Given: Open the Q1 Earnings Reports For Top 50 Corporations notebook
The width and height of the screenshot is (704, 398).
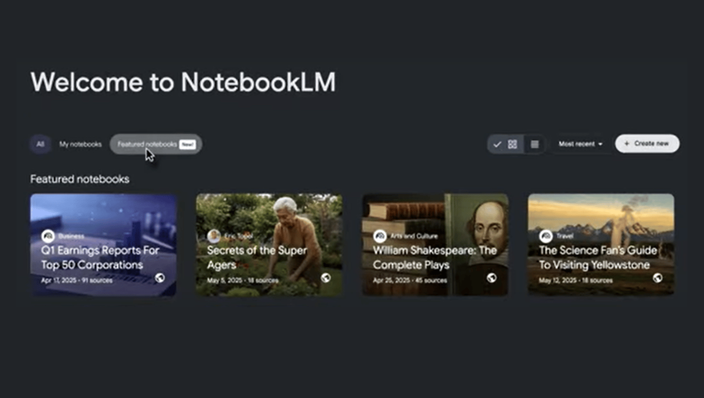Looking at the screenshot, I should 103,244.
